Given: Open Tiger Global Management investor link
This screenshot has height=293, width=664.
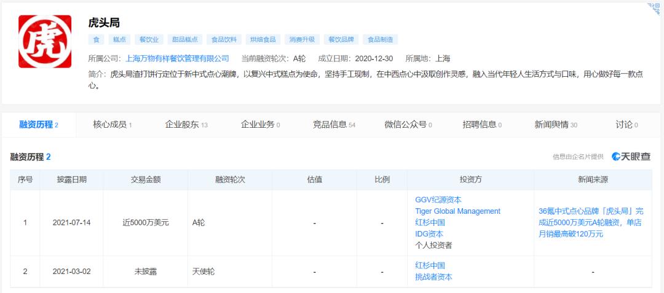Looking at the screenshot, I should coord(458,211).
